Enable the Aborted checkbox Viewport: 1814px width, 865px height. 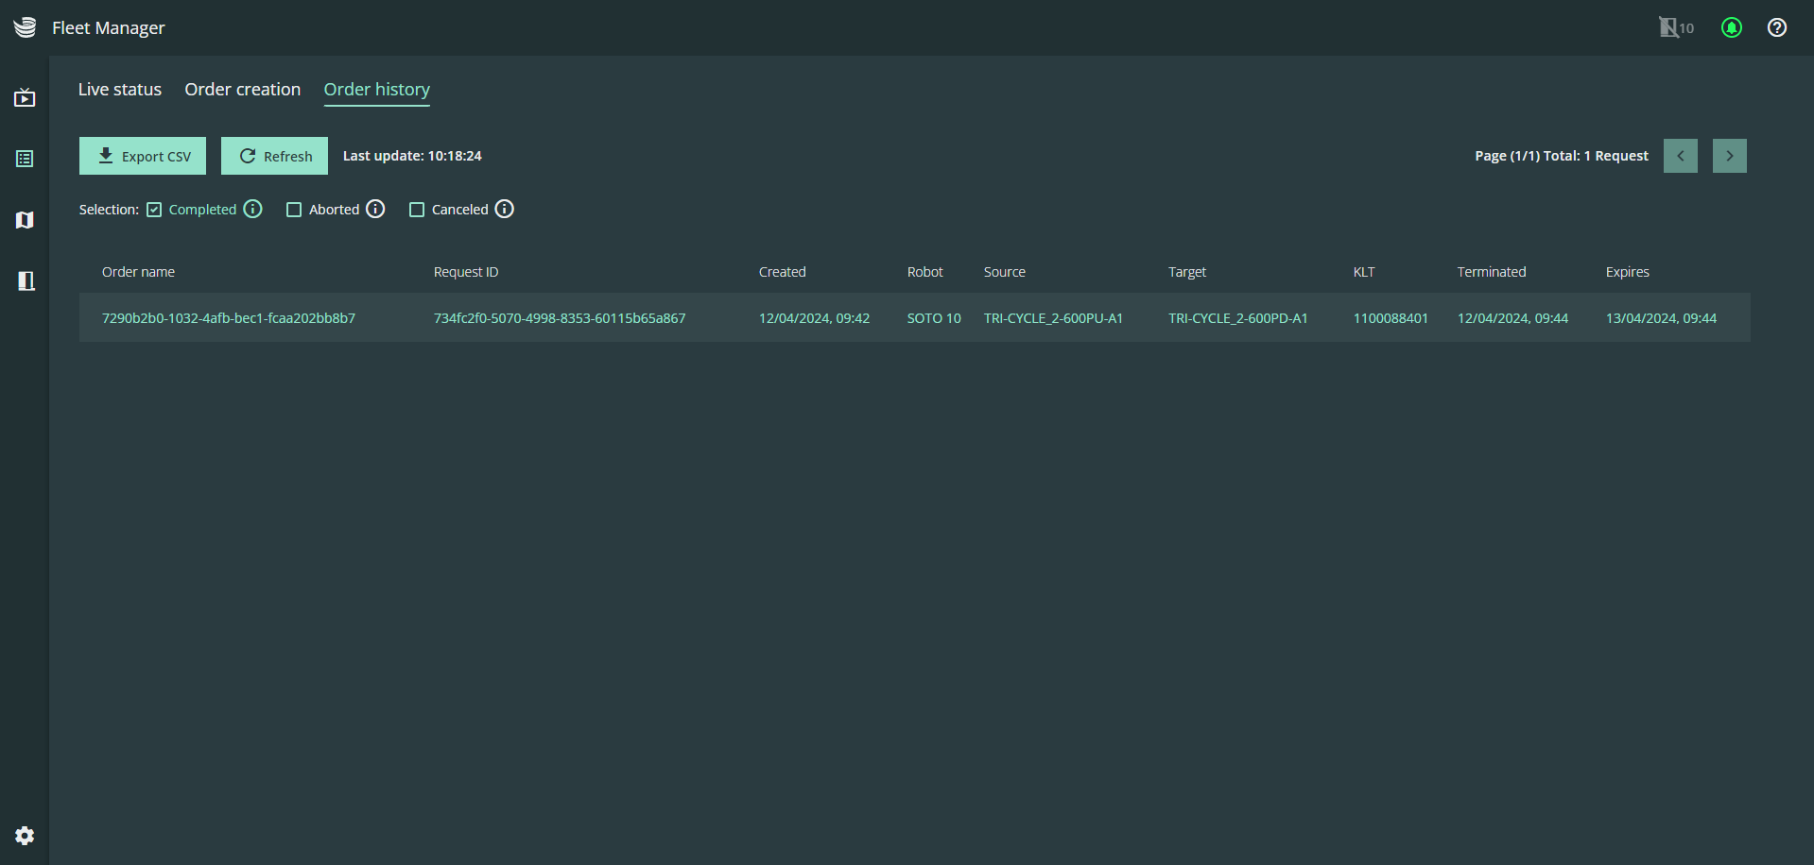(x=294, y=210)
